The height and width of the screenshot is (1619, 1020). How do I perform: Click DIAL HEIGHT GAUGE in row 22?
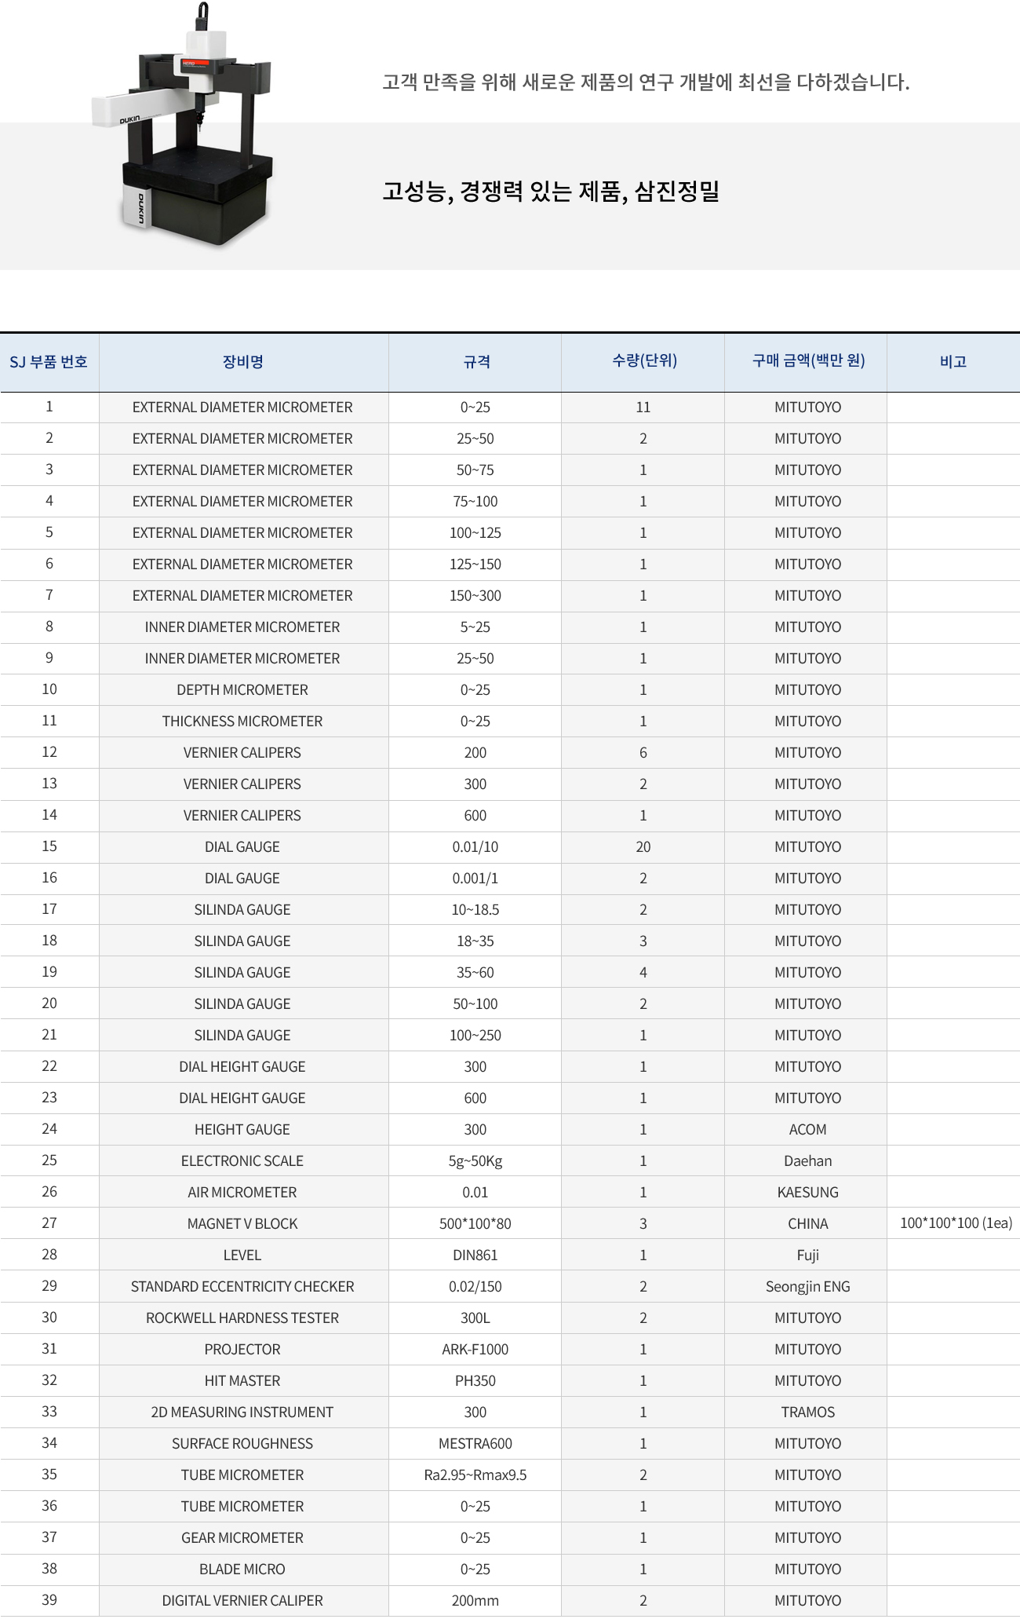pos(242,1067)
